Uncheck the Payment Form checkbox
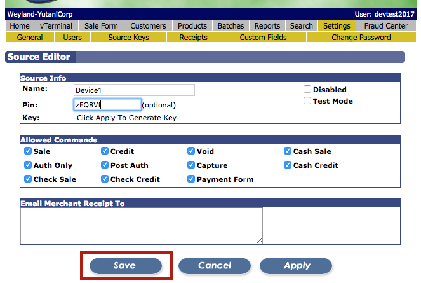Viewport: 421px width, 283px height. [191, 179]
